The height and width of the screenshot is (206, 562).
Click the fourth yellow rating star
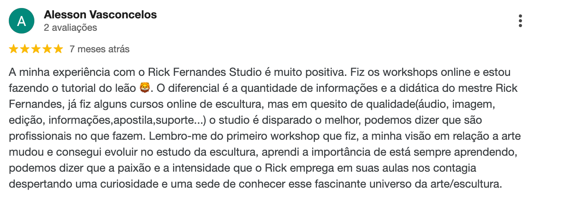tap(47, 49)
